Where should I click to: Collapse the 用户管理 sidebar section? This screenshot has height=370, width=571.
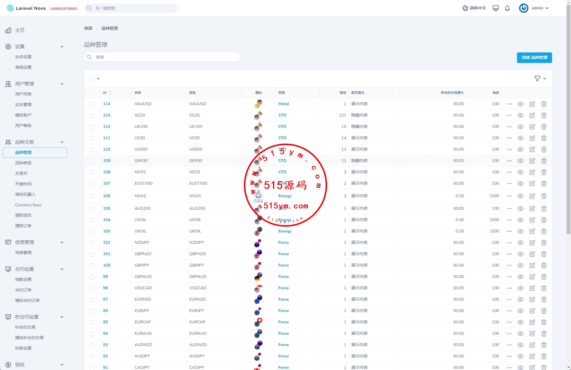tap(62, 84)
